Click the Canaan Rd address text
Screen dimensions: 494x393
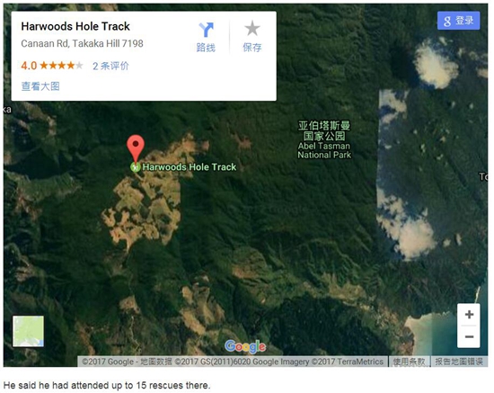(x=83, y=43)
